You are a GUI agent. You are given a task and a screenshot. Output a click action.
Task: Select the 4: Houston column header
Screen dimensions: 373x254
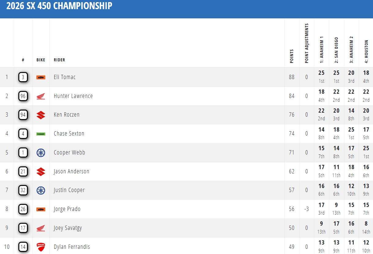[x=366, y=52]
